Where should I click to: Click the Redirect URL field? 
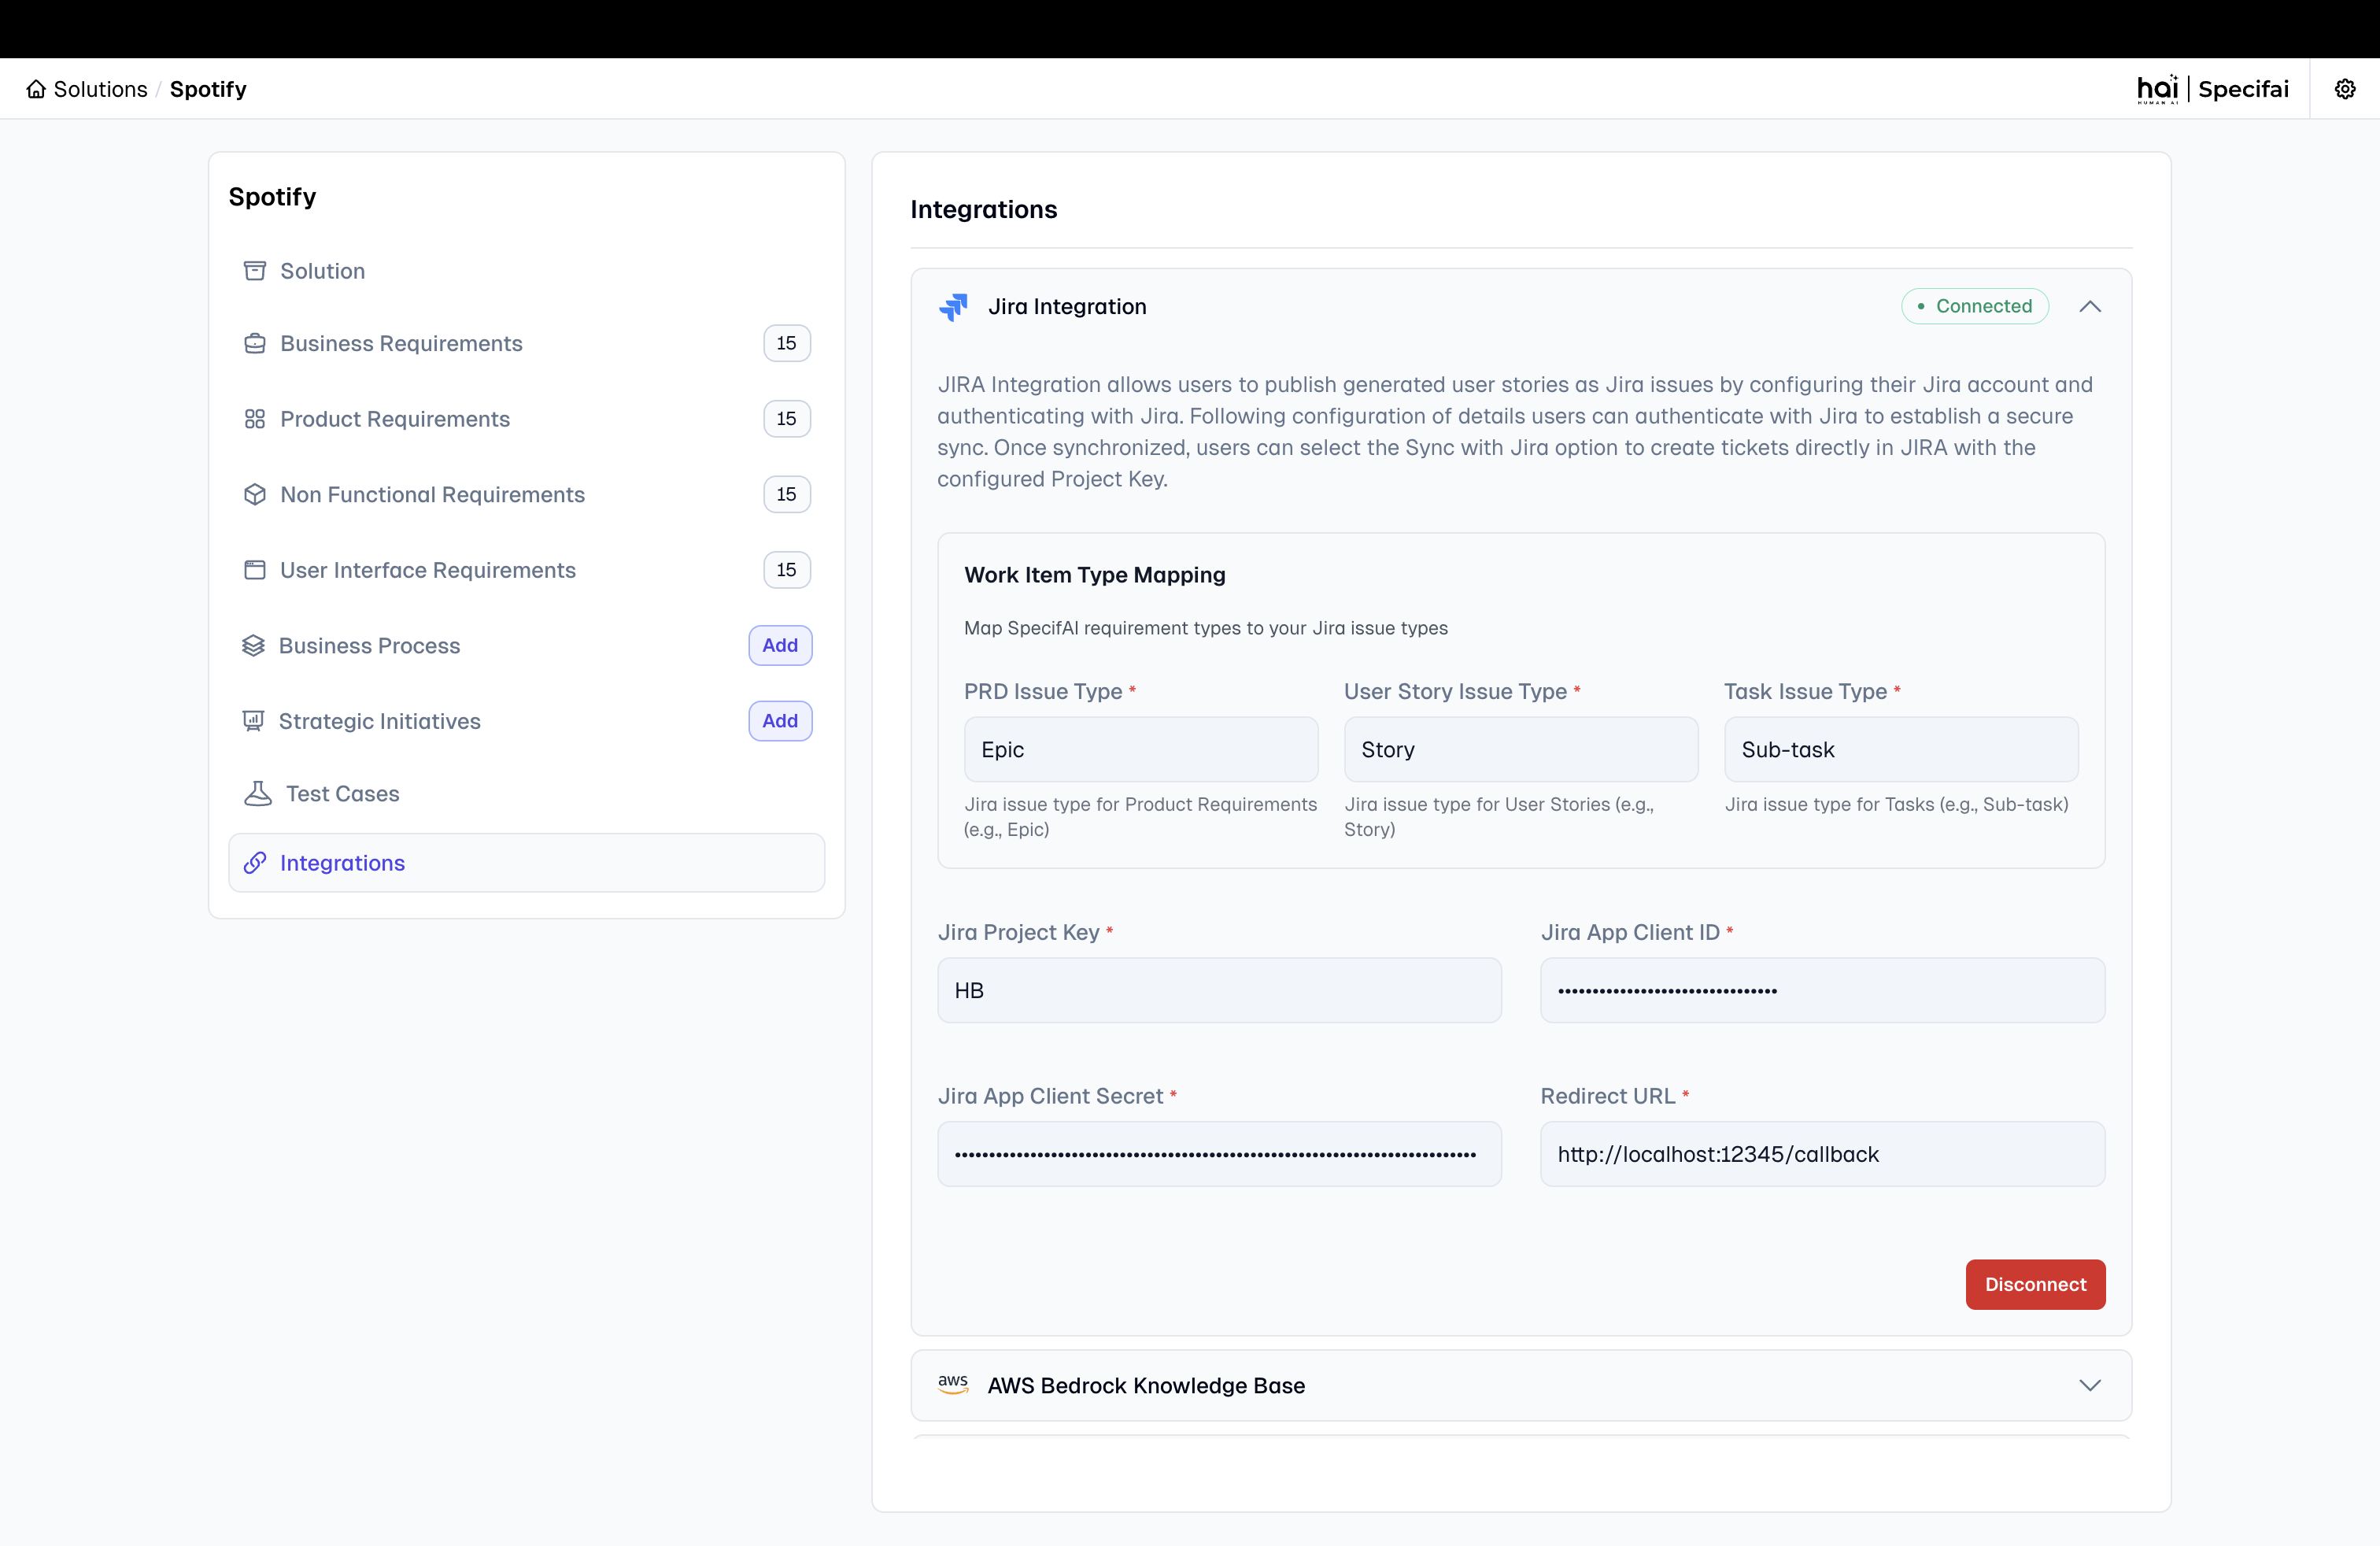pos(1822,1154)
